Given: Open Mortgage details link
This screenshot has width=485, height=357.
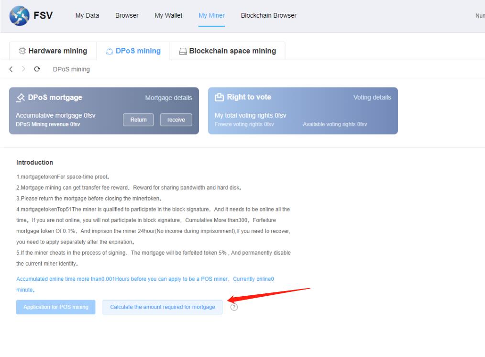Looking at the screenshot, I should click(x=168, y=98).
